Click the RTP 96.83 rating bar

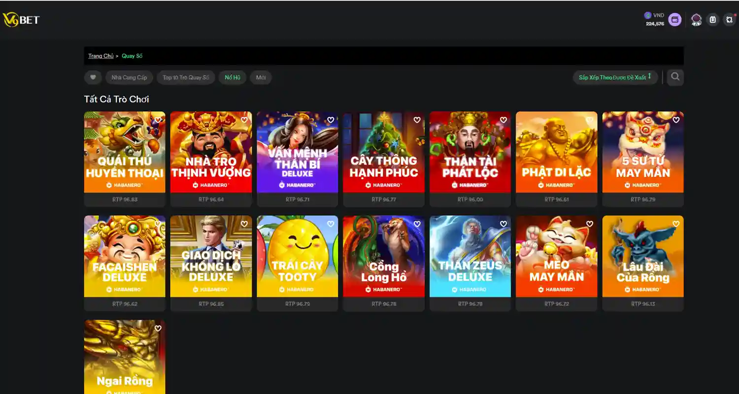point(124,199)
